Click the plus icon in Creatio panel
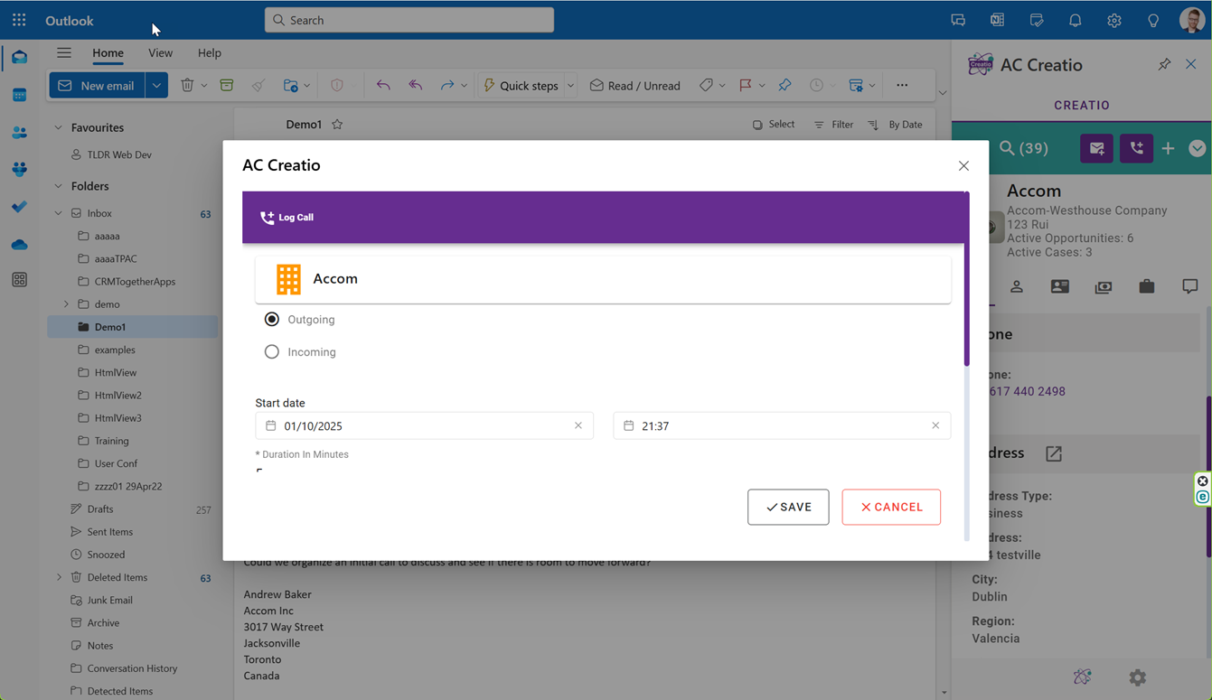Viewport: 1212px width, 700px height. click(1168, 148)
